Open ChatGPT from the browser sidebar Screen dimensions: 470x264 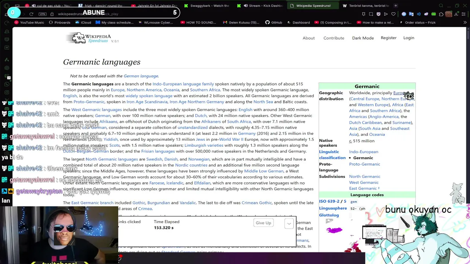coord(7,68)
